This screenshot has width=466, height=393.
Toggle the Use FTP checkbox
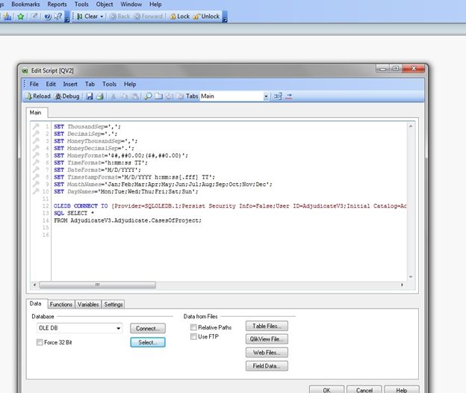click(x=193, y=337)
